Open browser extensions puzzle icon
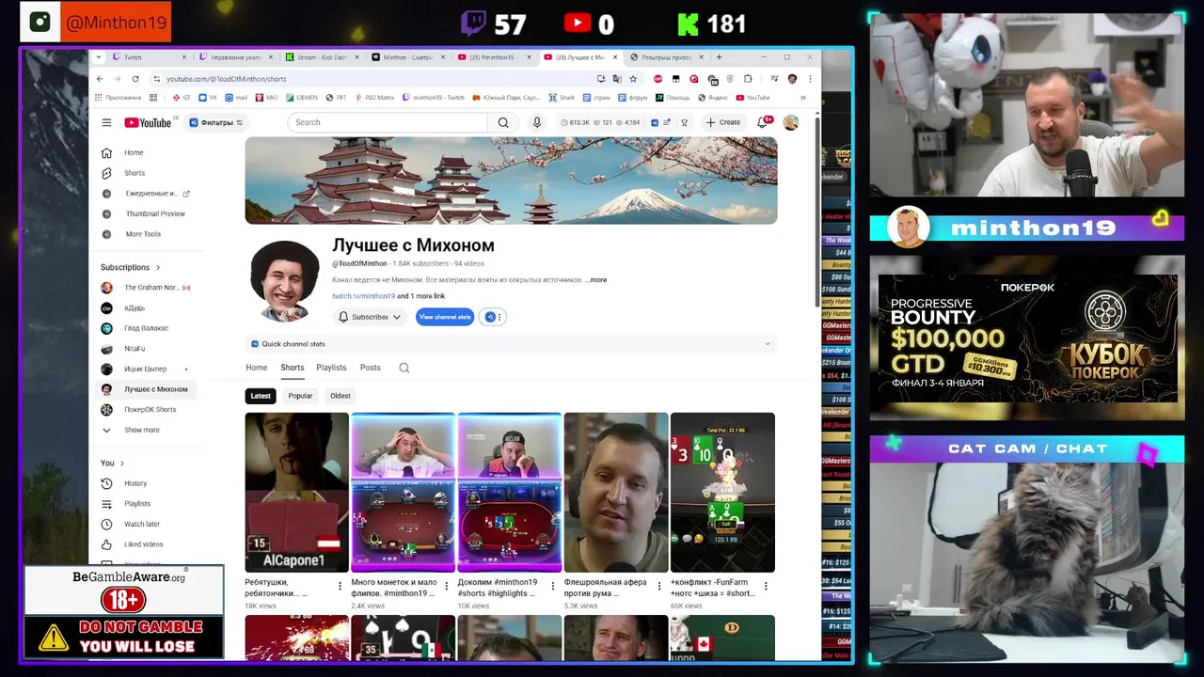Viewport: 1204px width, 677px height. [x=748, y=79]
